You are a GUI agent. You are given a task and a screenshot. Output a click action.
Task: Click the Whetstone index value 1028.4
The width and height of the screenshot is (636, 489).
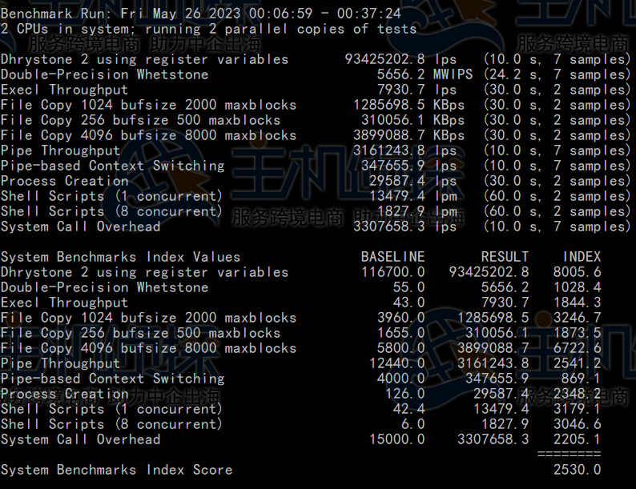(577, 287)
